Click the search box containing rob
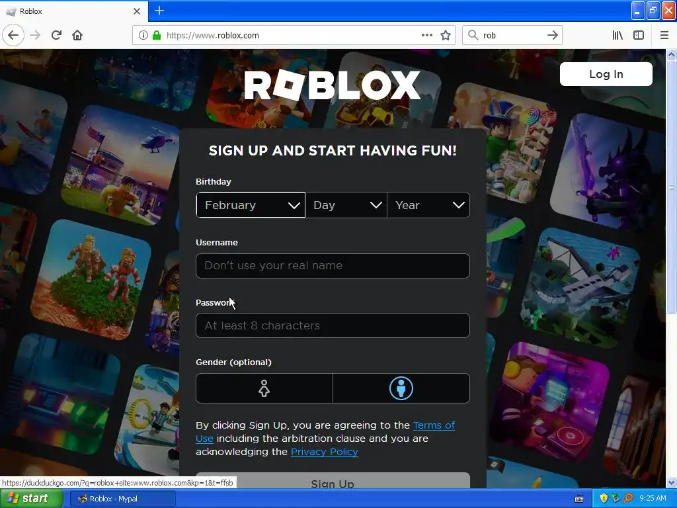The width and height of the screenshot is (677, 508). tap(512, 35)
